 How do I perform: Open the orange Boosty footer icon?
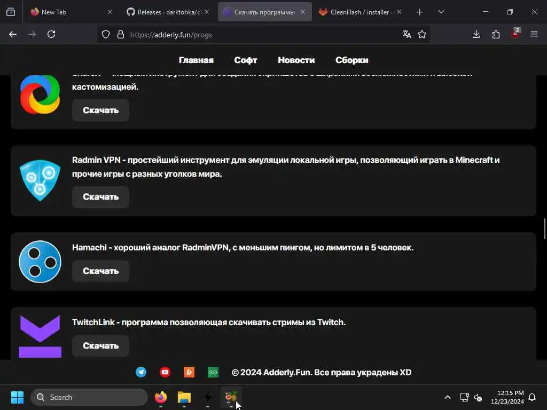coord(189,372)
